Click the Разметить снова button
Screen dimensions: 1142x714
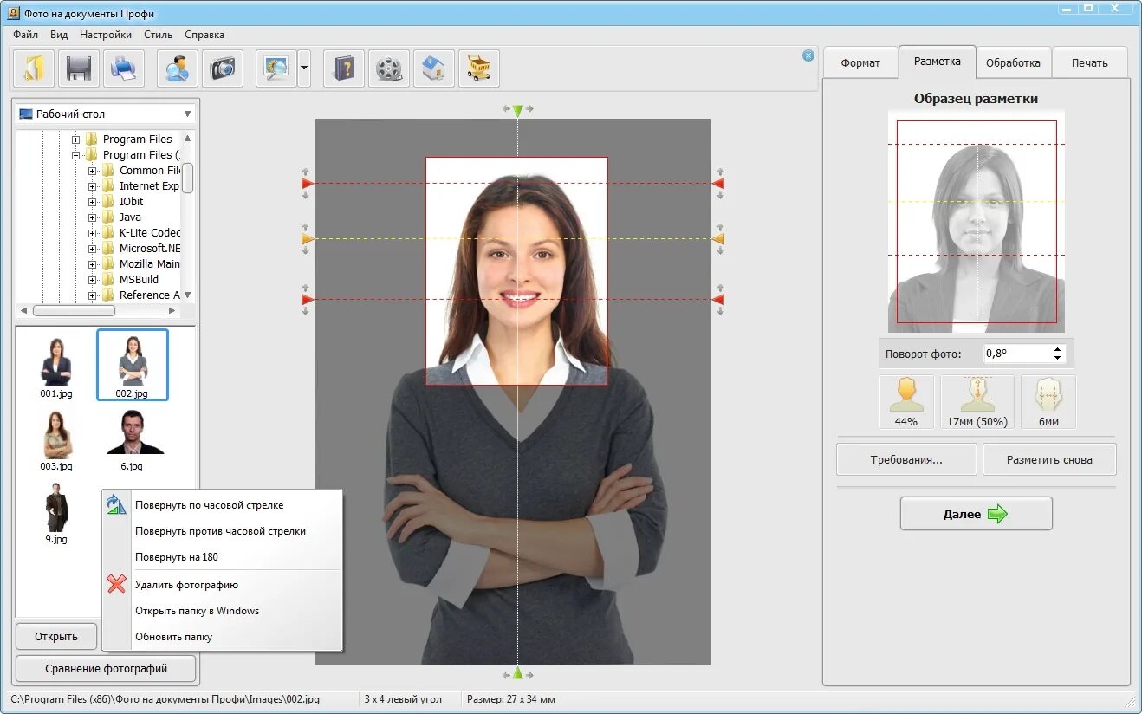(1049, 459)
